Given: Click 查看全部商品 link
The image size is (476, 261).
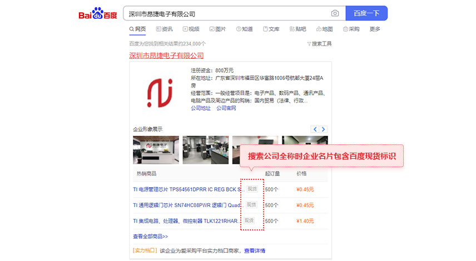Looking at the screenshot, I should pyautogui.click(x=150, y=236).
